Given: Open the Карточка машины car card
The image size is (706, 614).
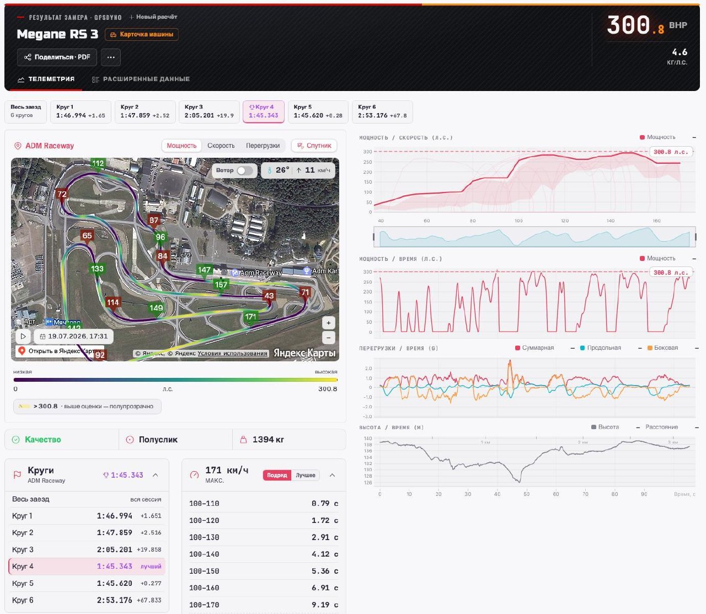Looking at the screenshot, I should click(142, 35).
